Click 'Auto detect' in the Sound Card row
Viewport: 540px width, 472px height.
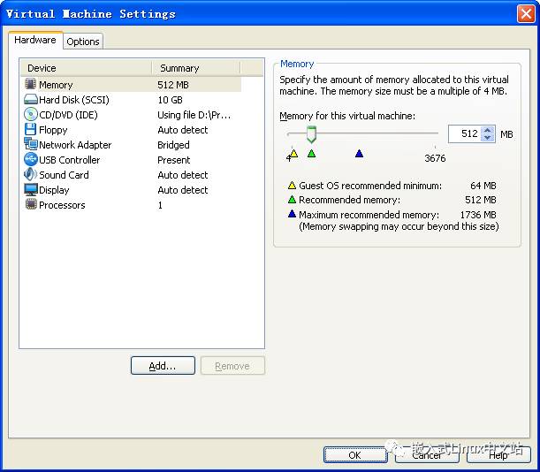(183, 175)
